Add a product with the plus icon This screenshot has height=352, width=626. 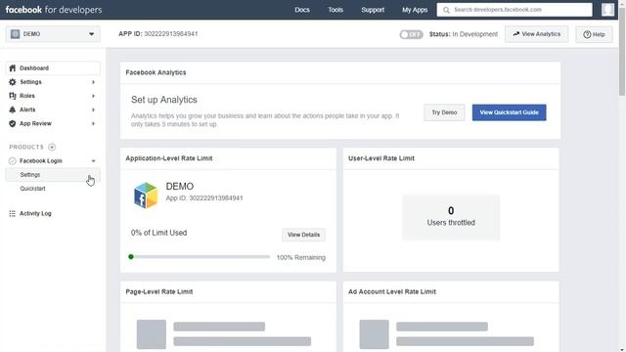52,147
